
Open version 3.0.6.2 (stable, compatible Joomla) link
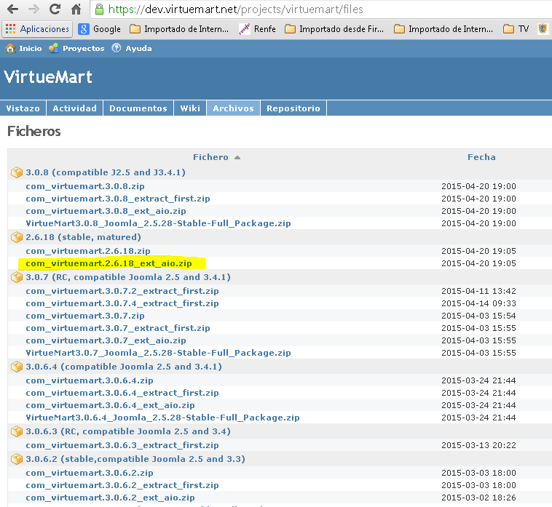[135, 459]
